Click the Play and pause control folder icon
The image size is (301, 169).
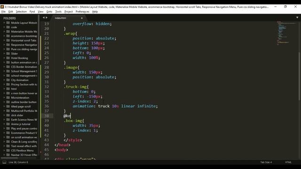click(x=8, y=128)
